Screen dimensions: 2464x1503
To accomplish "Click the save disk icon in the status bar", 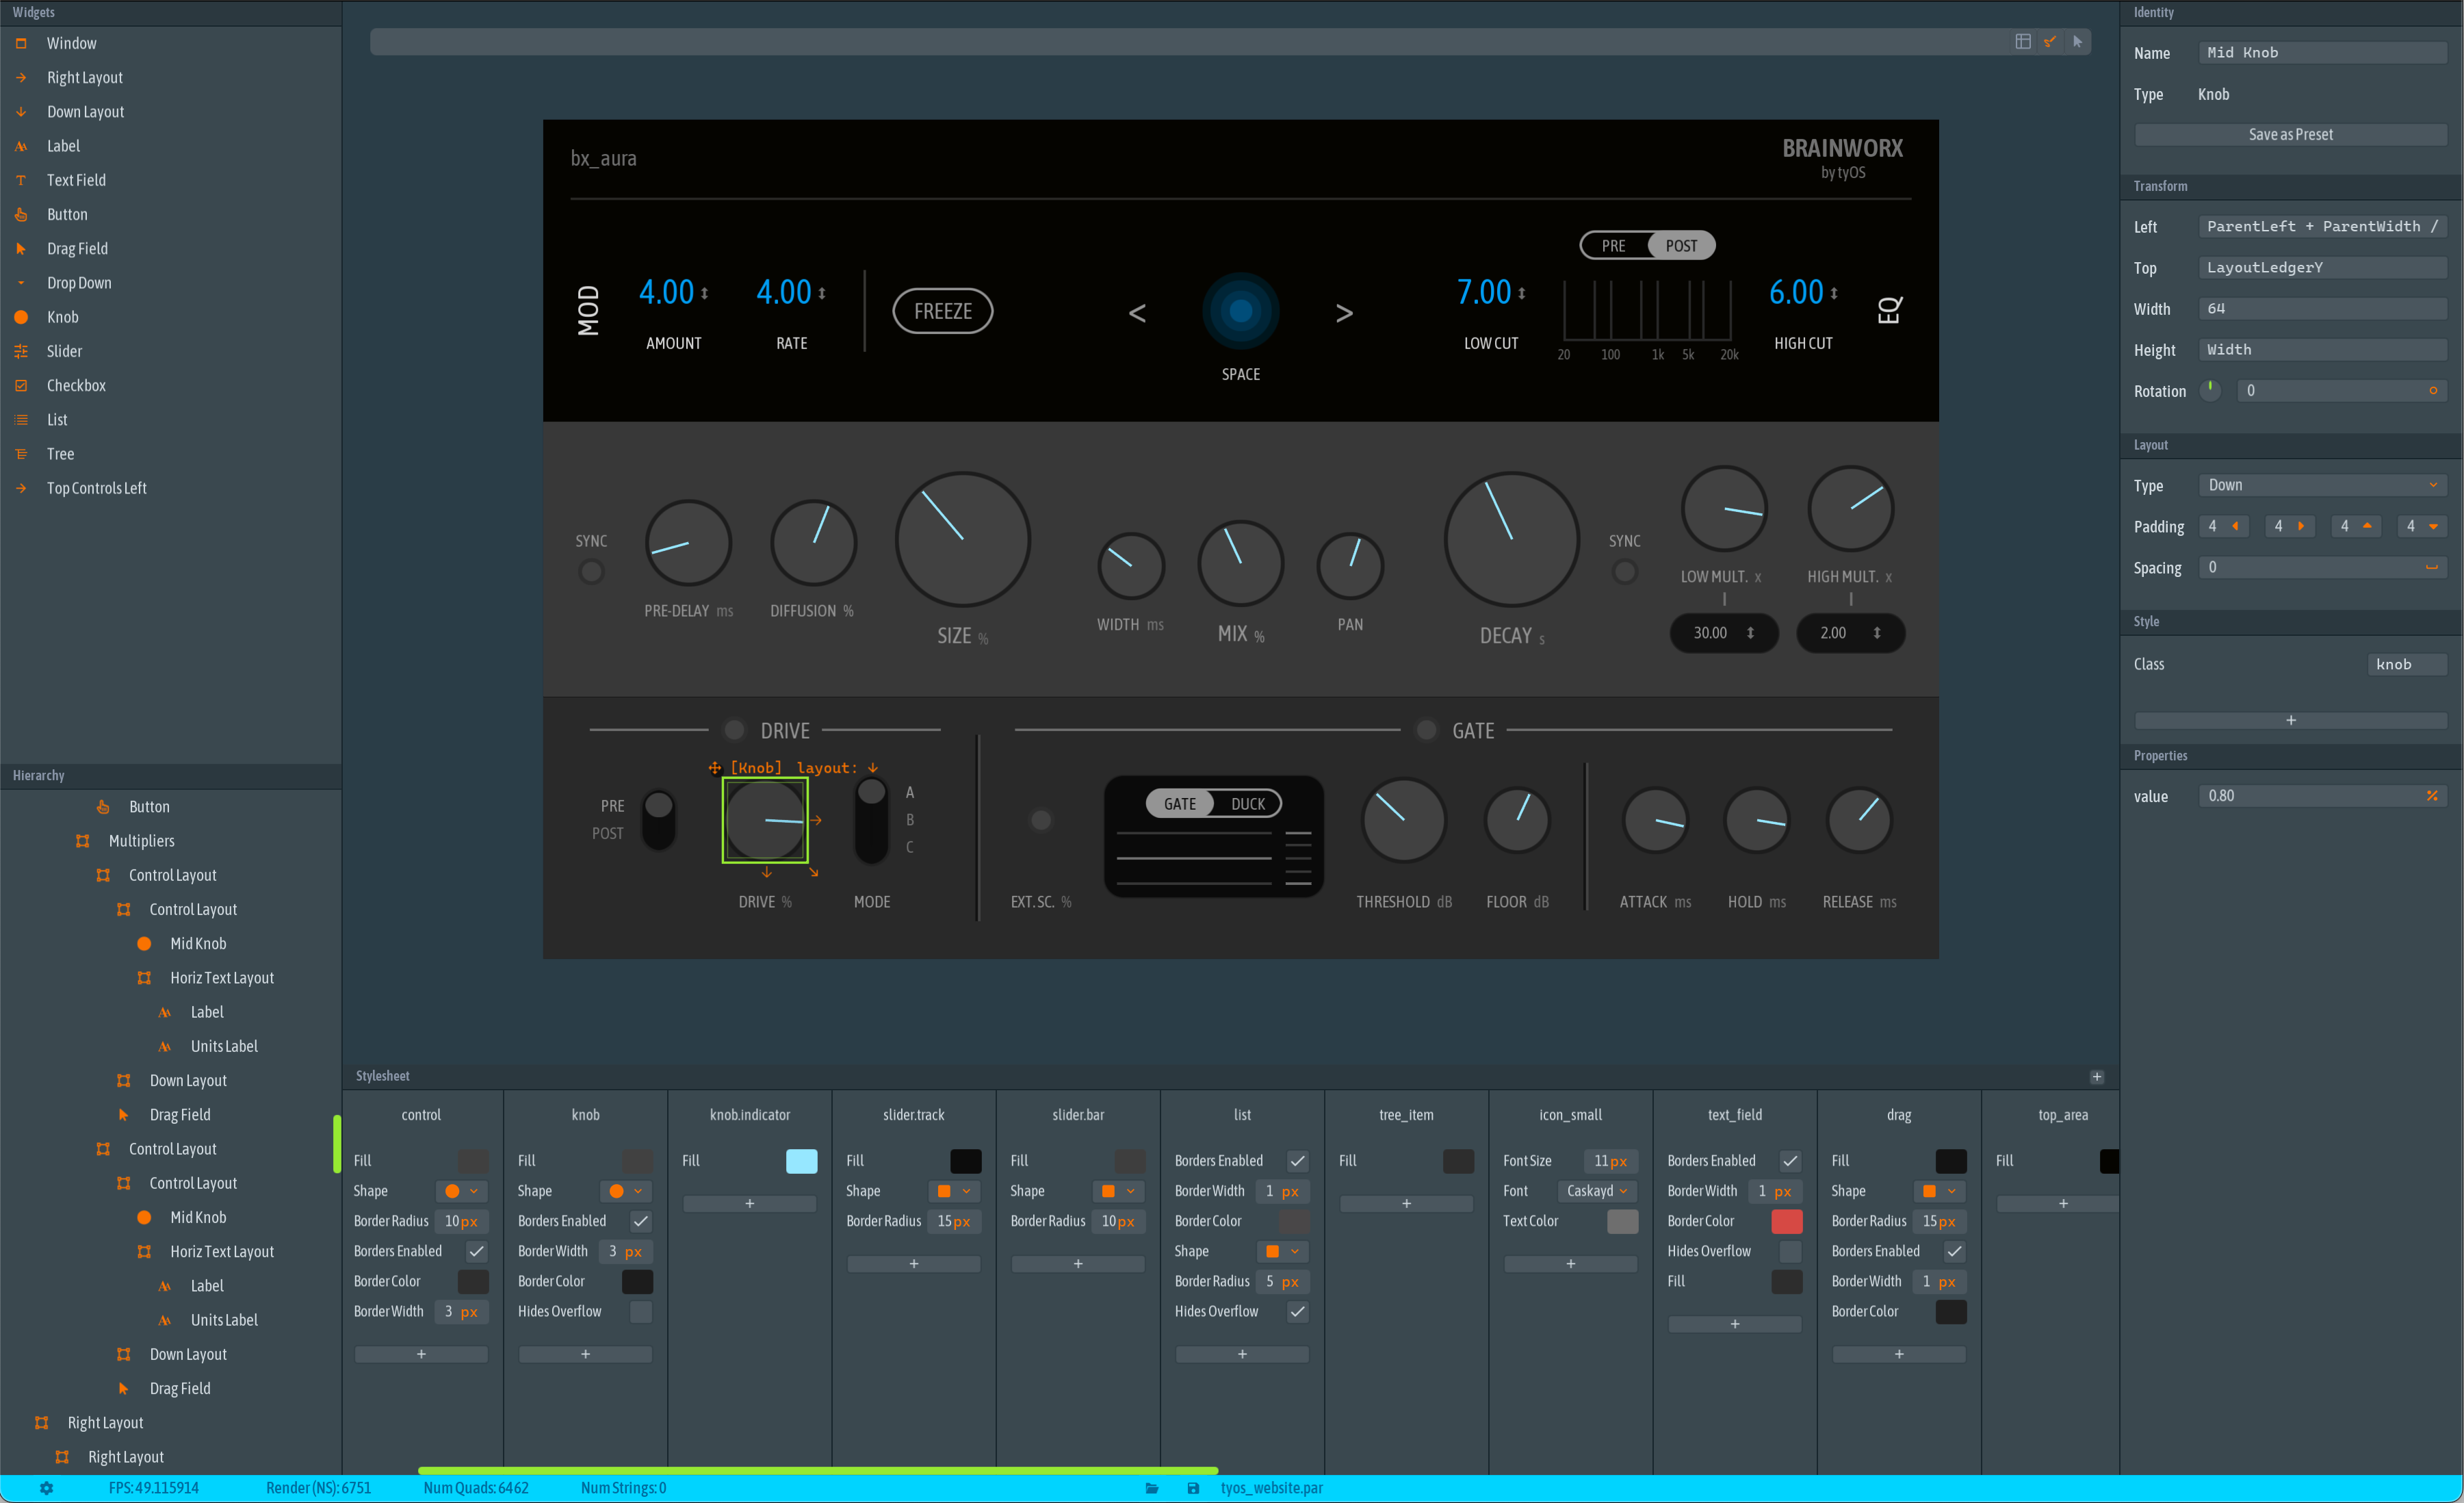I will tap(1193, 1488).
